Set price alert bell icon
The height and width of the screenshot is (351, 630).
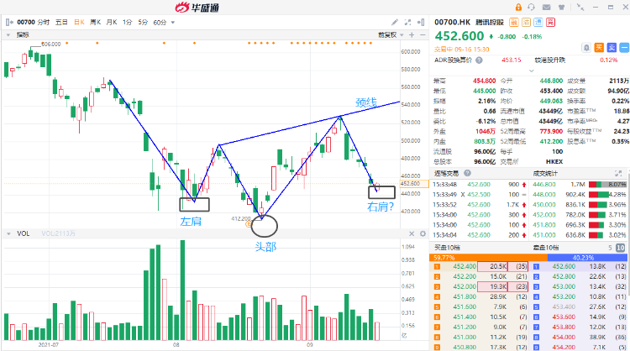(x=586, y=48)
